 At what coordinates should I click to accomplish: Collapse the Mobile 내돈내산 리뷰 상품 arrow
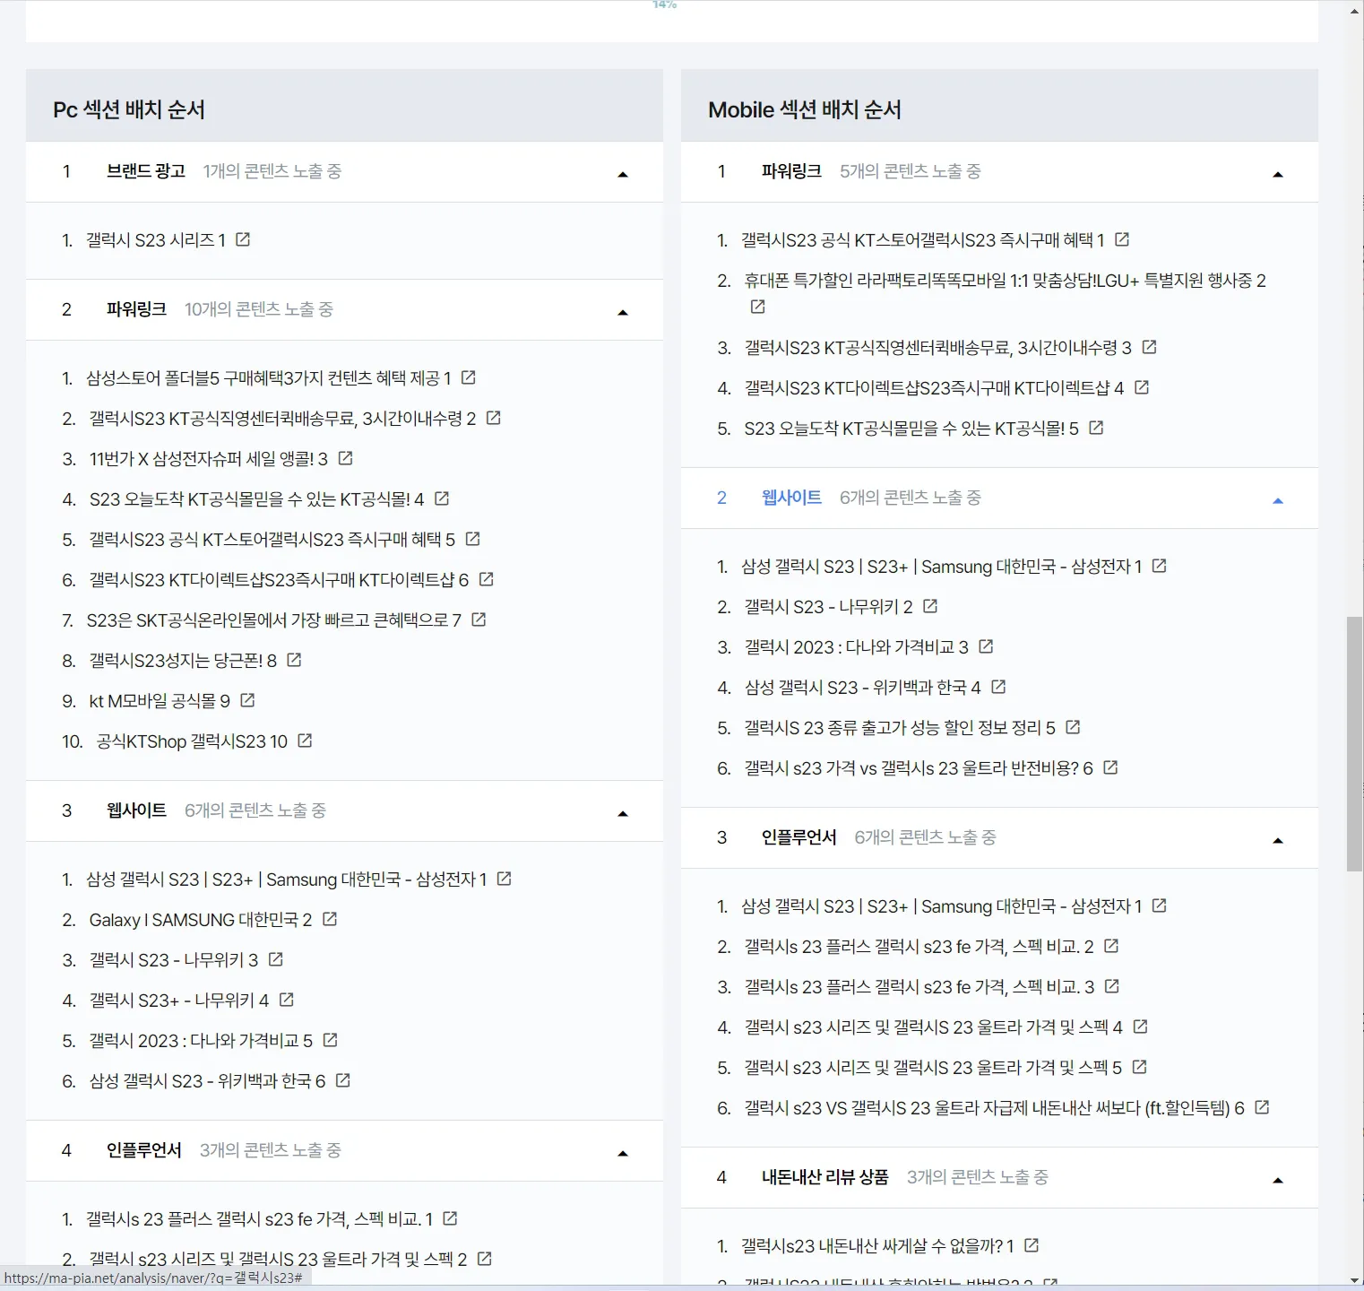point(1278,1180)
